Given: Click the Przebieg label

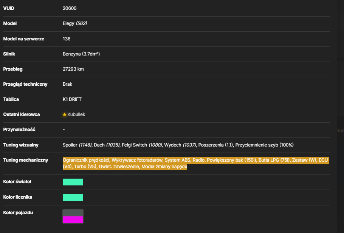Looking at the screenshot, I should click(x=13, y=69).
